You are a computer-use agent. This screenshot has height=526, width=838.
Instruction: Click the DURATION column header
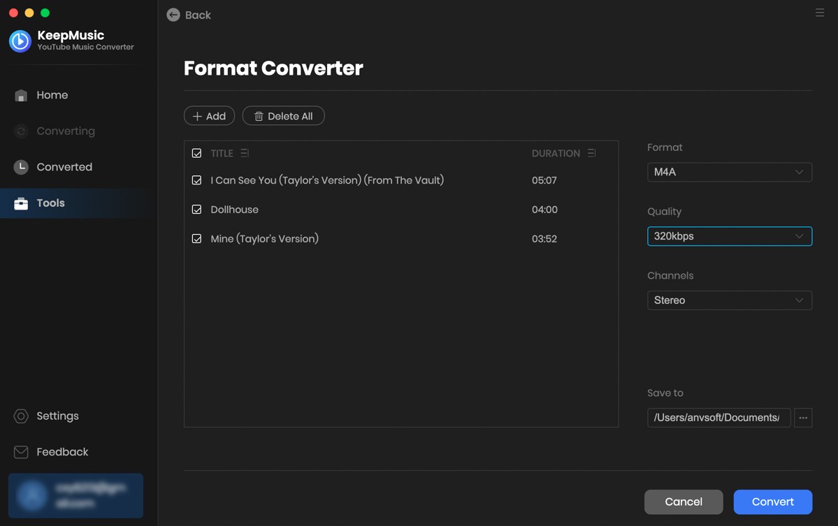click(x=556, y=153)
